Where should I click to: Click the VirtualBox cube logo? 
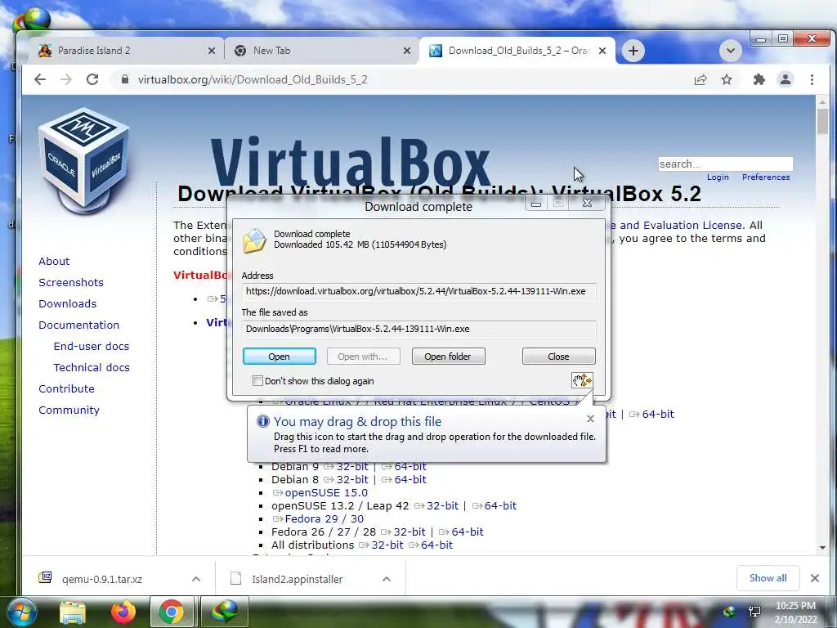(x=84, y=159)
